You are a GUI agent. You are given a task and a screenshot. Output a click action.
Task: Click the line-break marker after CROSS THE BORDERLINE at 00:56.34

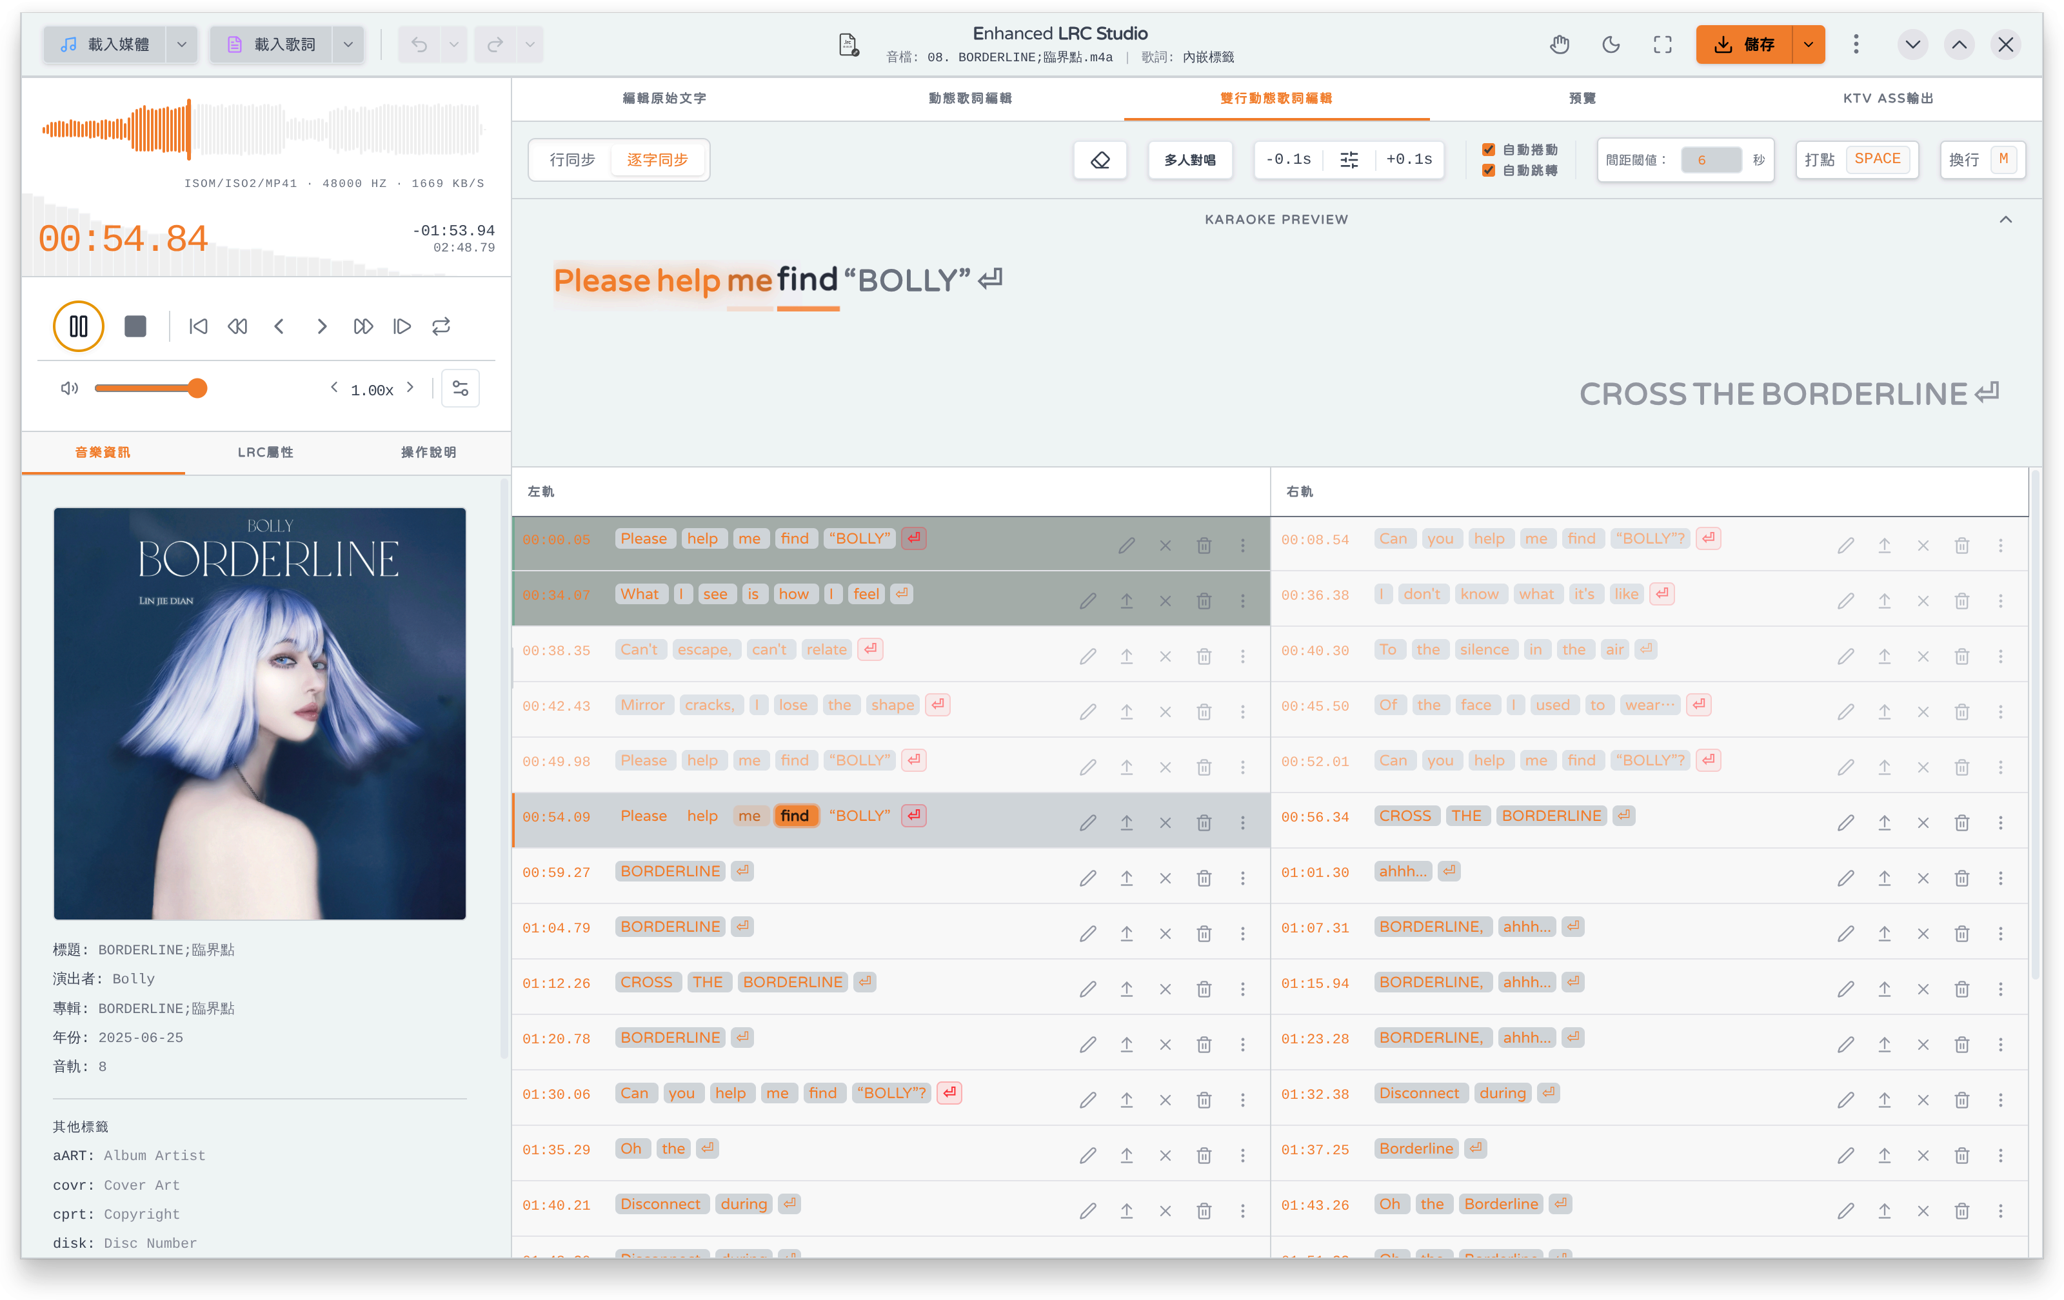tap(1623, 815)
